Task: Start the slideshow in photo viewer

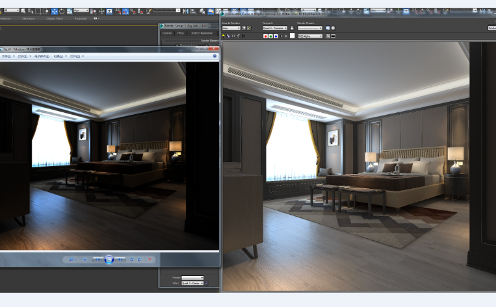Action: point(109,260)
